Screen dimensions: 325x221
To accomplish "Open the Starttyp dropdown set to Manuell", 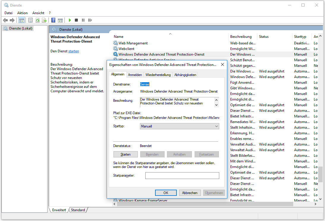I will pos(179,126).
